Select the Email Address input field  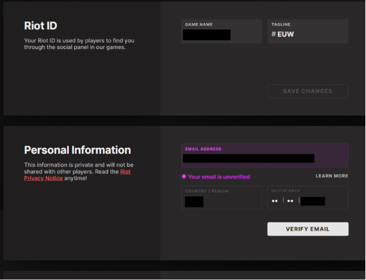pos(264,156)
